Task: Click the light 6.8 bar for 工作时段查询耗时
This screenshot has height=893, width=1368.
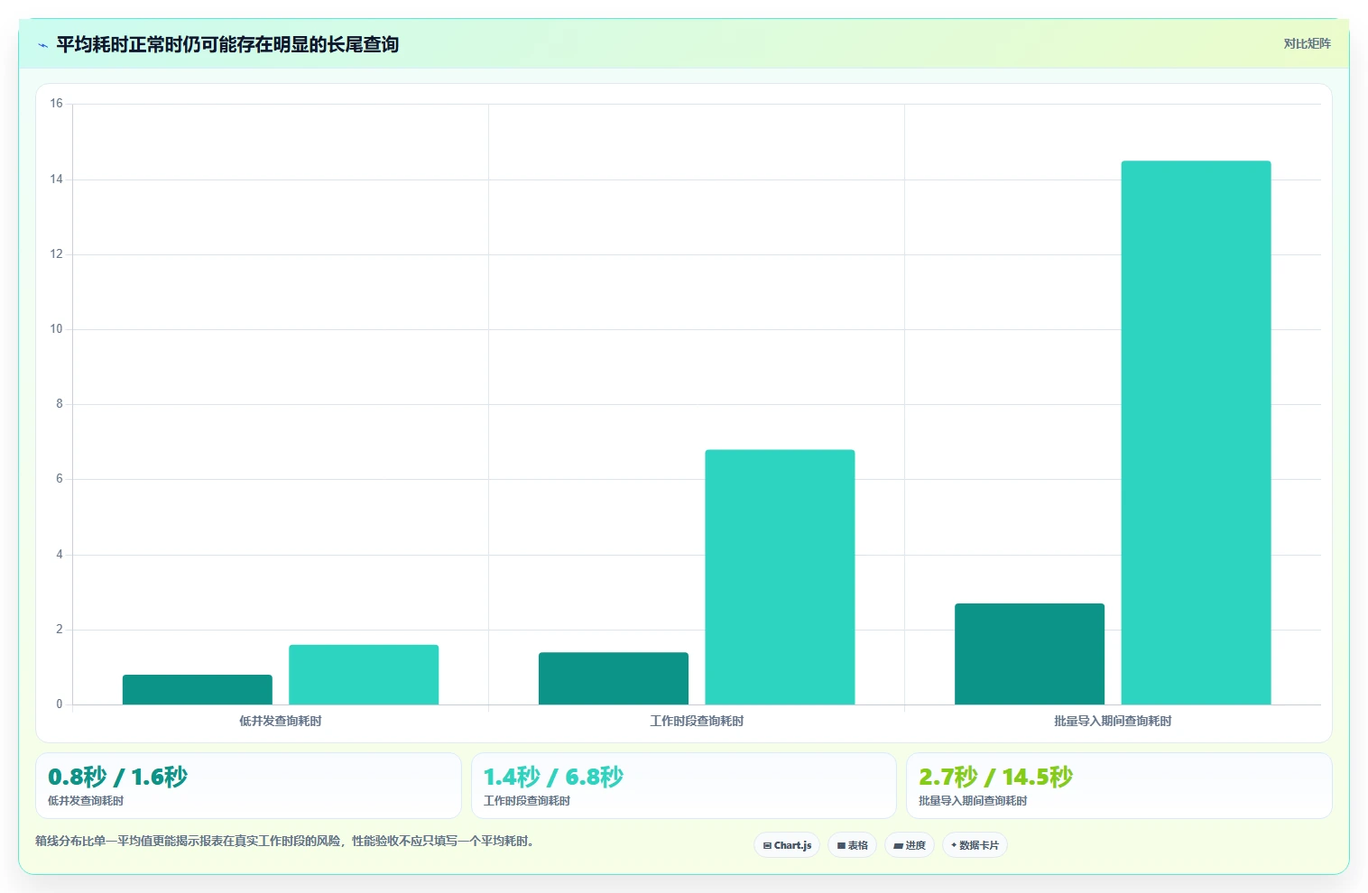Action: click(780, 577)
